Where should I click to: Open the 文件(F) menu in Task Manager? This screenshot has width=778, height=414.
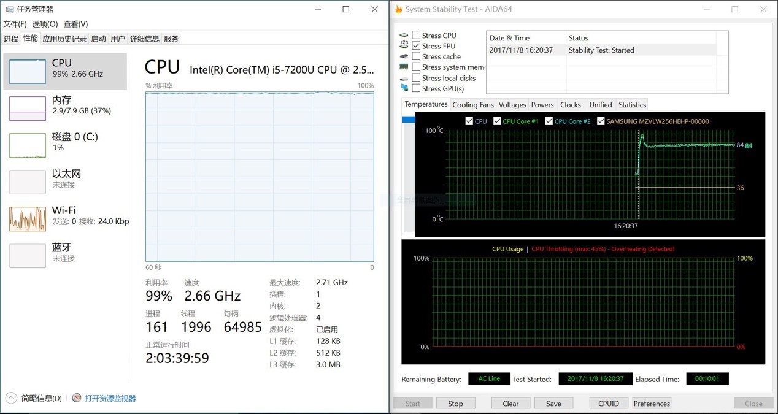point(15,24)
